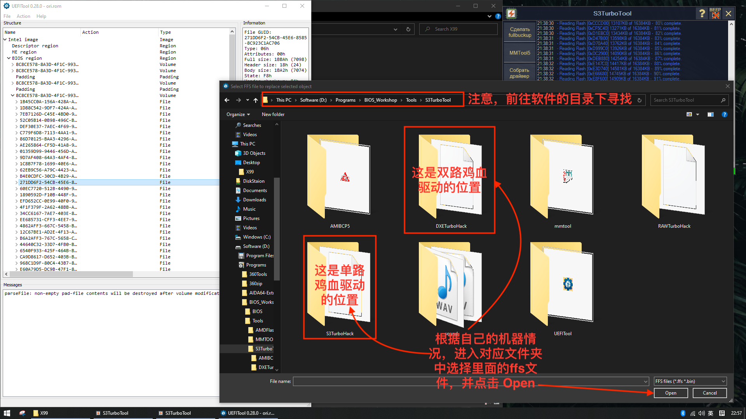Click navigation pane vertical scrollbar
746x419 pixels.
point(277,229)
